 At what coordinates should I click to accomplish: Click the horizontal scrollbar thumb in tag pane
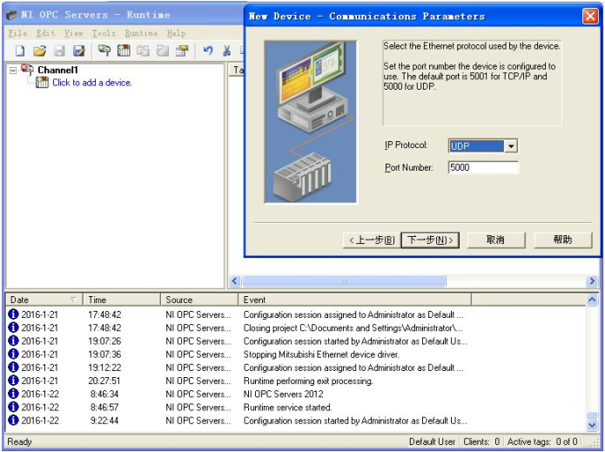tap(344, 280)
